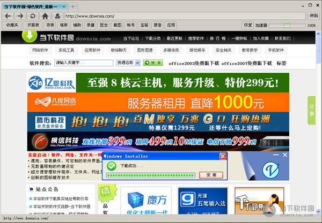The image size is (322, 223).
Task: Click the green download arrow site logo
Action: [30, 36]
